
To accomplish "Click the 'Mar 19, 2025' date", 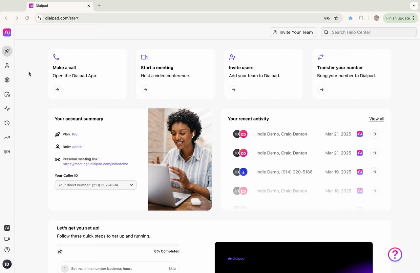I will (x=338, y=172).
